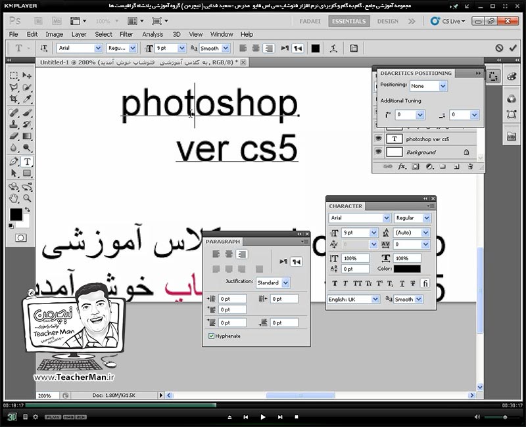Viewport: 526px width, 427px height.
Task: Open Create Warped Text in options bar
Action: pos(333,48)
